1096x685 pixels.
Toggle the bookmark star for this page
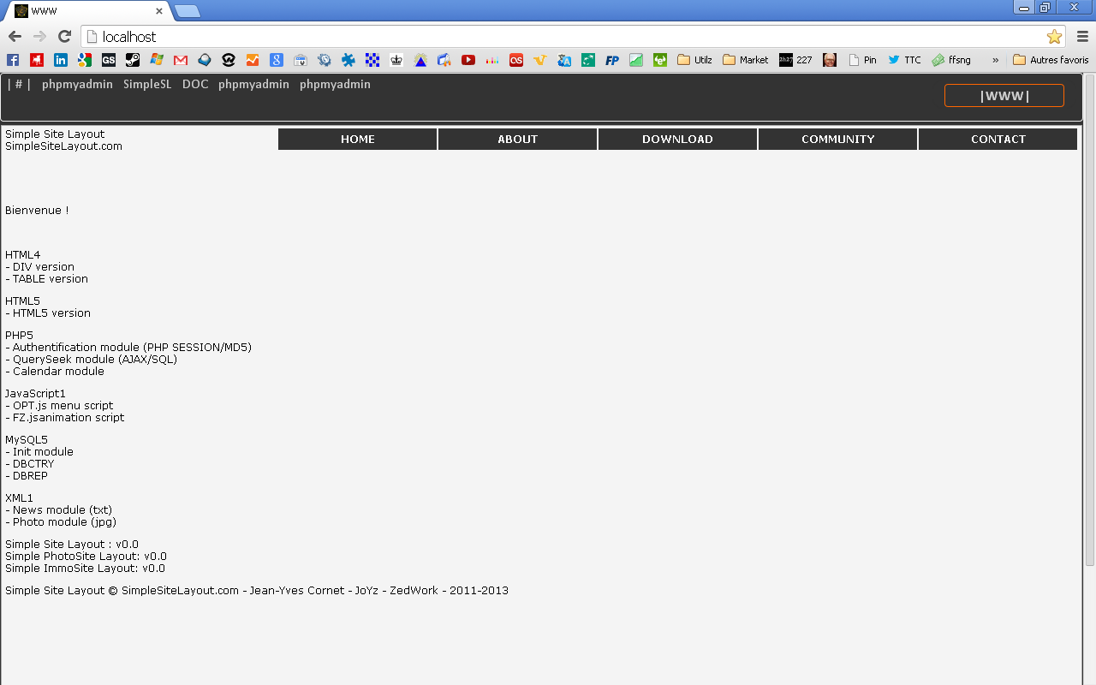pyautogui.click(x=1053, y=37)
